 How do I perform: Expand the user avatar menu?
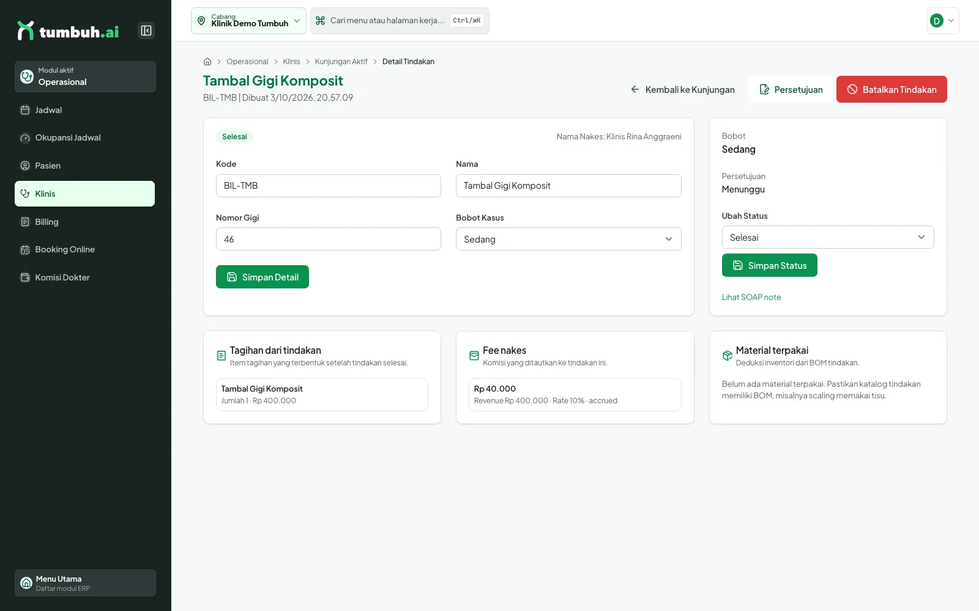coord(943,21)
